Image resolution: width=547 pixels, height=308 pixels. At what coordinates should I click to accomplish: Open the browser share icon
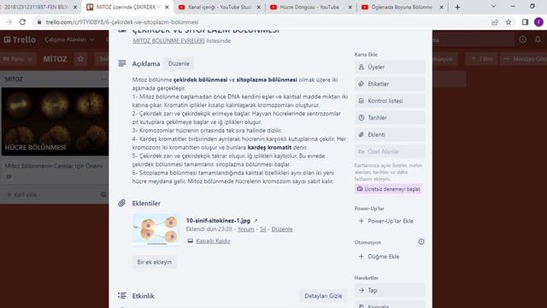tap(495, 22)
